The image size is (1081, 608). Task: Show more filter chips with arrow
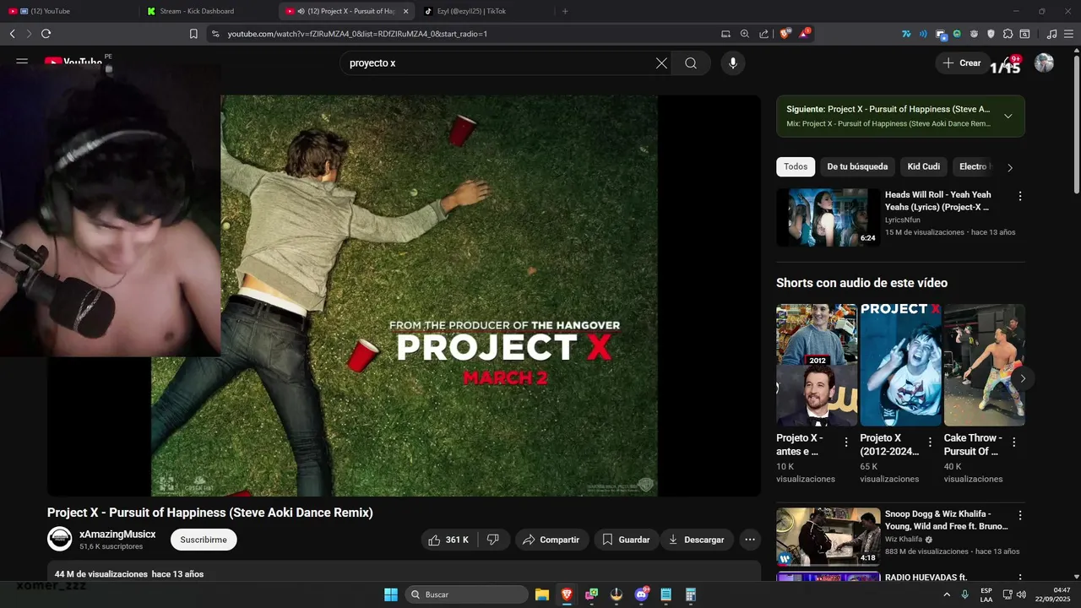1010,167
